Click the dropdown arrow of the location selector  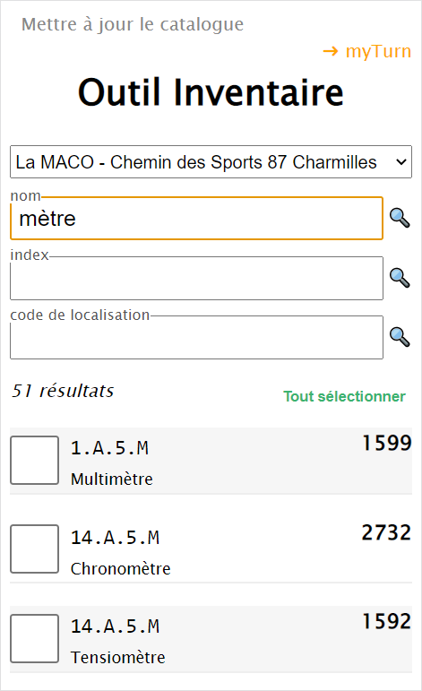tap(400, 161)
